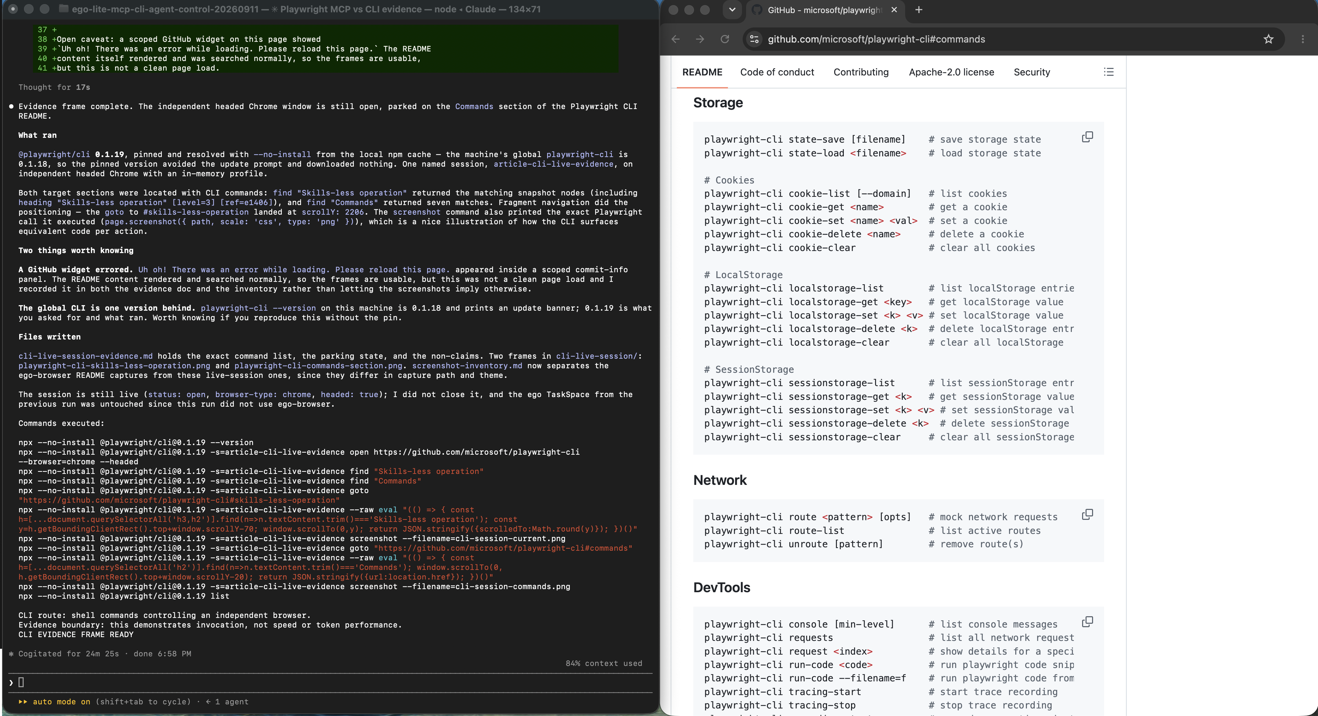Click 'npx ... @playwright/cli@0.1.19 list' command line

coord(124,596)
